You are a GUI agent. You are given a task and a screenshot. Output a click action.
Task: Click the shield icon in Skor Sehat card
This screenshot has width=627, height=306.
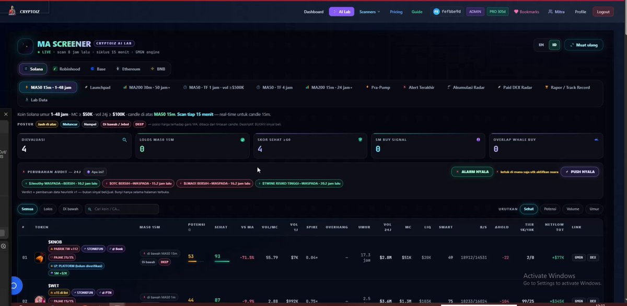[360, 140]
